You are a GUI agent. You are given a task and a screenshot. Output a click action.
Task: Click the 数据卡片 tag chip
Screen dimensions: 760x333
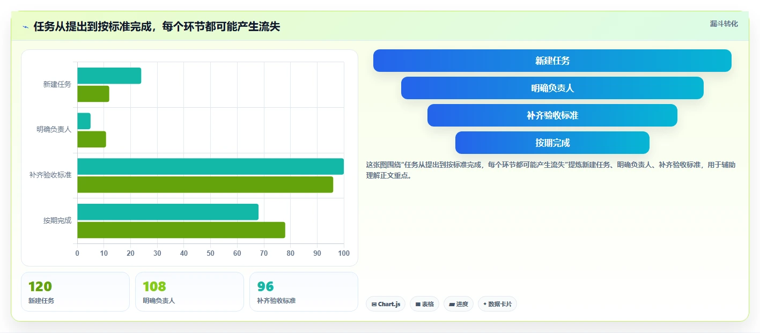point(497,304)
